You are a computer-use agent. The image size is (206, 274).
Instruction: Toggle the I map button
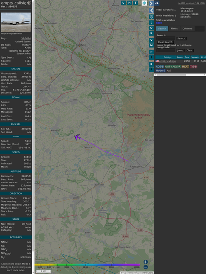click(x=151, y=57)
